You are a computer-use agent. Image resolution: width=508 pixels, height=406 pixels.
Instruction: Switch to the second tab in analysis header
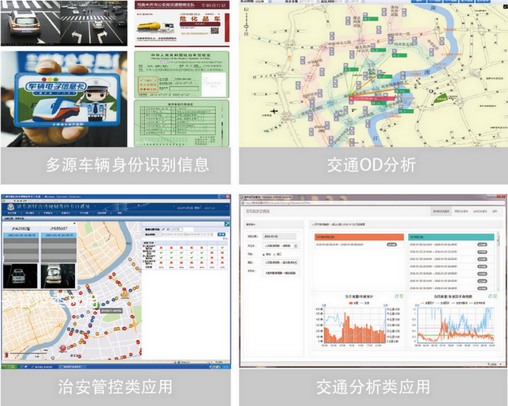[461, 211]
